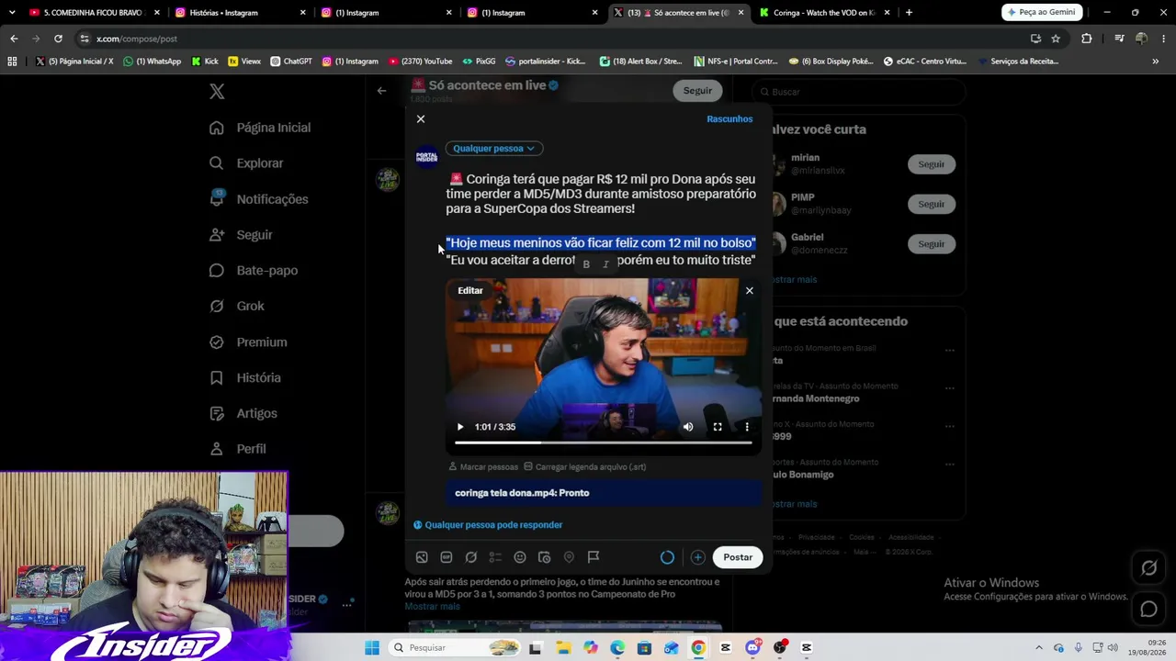The image size is (1176, 661).
Task: Click the Editar button on the video
Action: [x=470, y=290]
